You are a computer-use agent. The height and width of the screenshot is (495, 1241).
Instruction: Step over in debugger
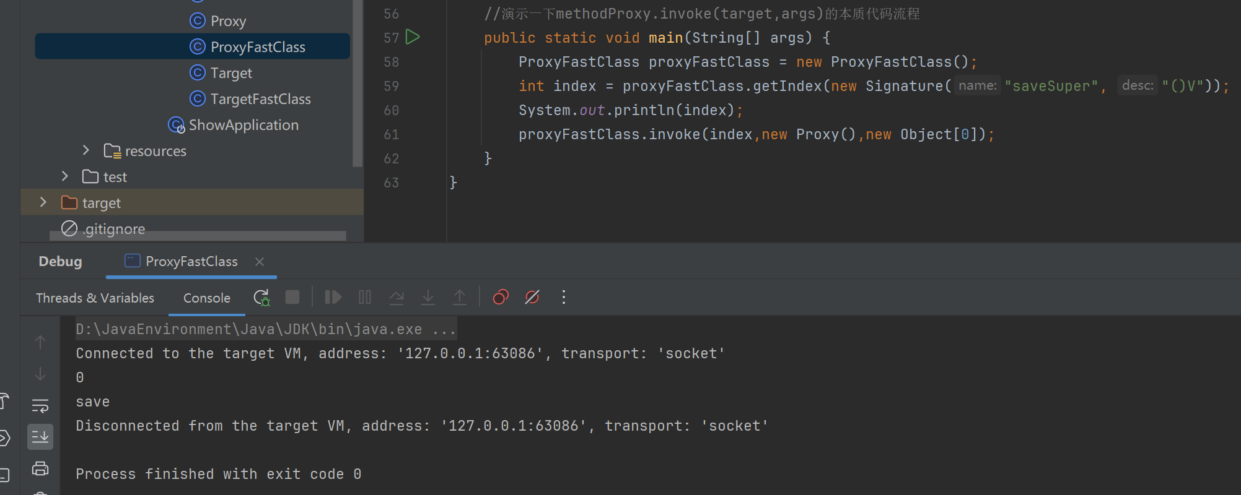pyautogui.click(x=397, y=298)
